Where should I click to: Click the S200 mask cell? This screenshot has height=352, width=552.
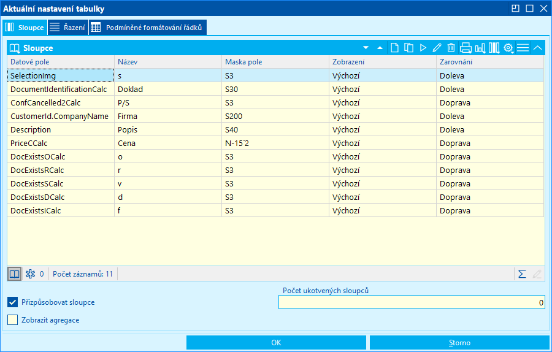pos(275,116)
